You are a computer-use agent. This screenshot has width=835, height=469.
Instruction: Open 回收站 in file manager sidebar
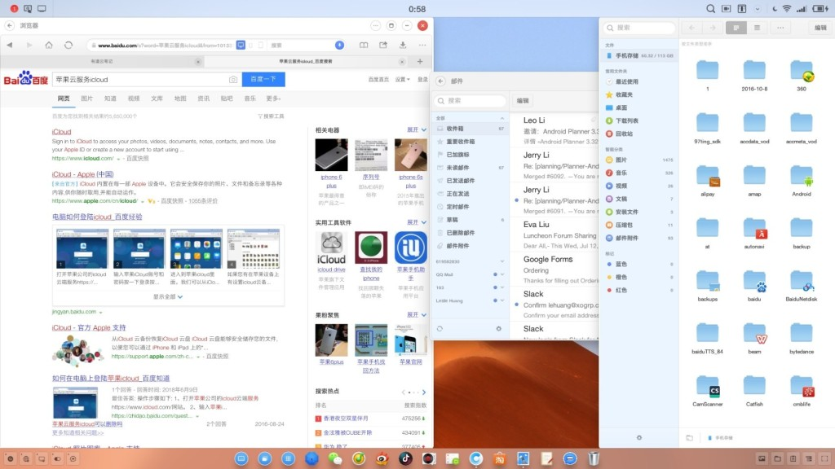pyautogui.click(x=640, y=134)
